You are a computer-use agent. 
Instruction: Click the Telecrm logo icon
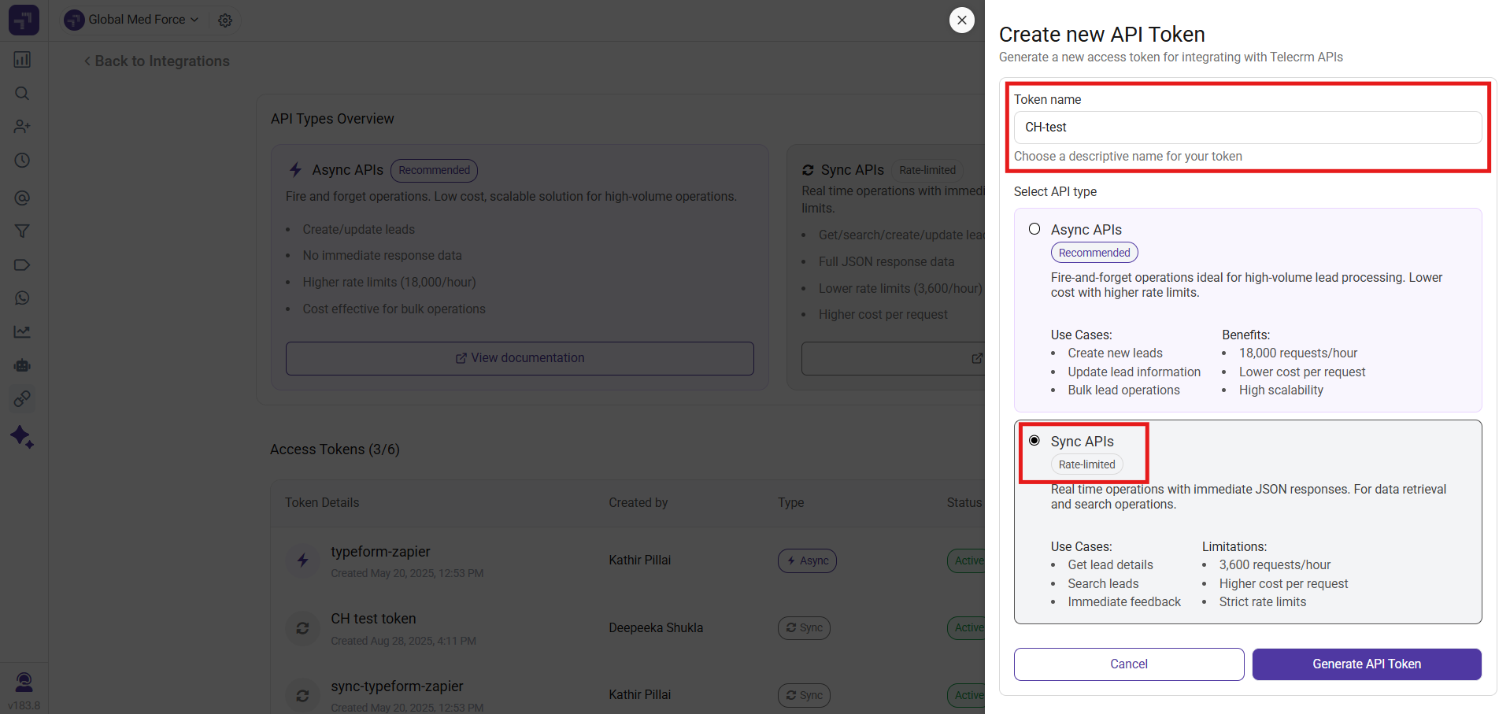pyautogui.click(x=24, y=20)
